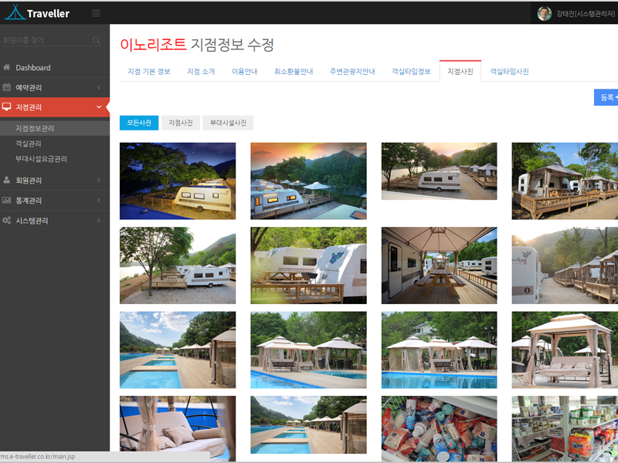
Task: Expand the 시스템관리 menu chevron
Action: 99,221
